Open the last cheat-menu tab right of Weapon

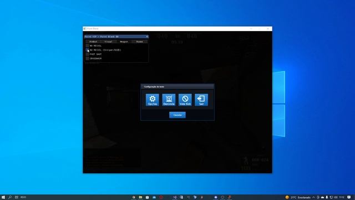tap(140, 42)
